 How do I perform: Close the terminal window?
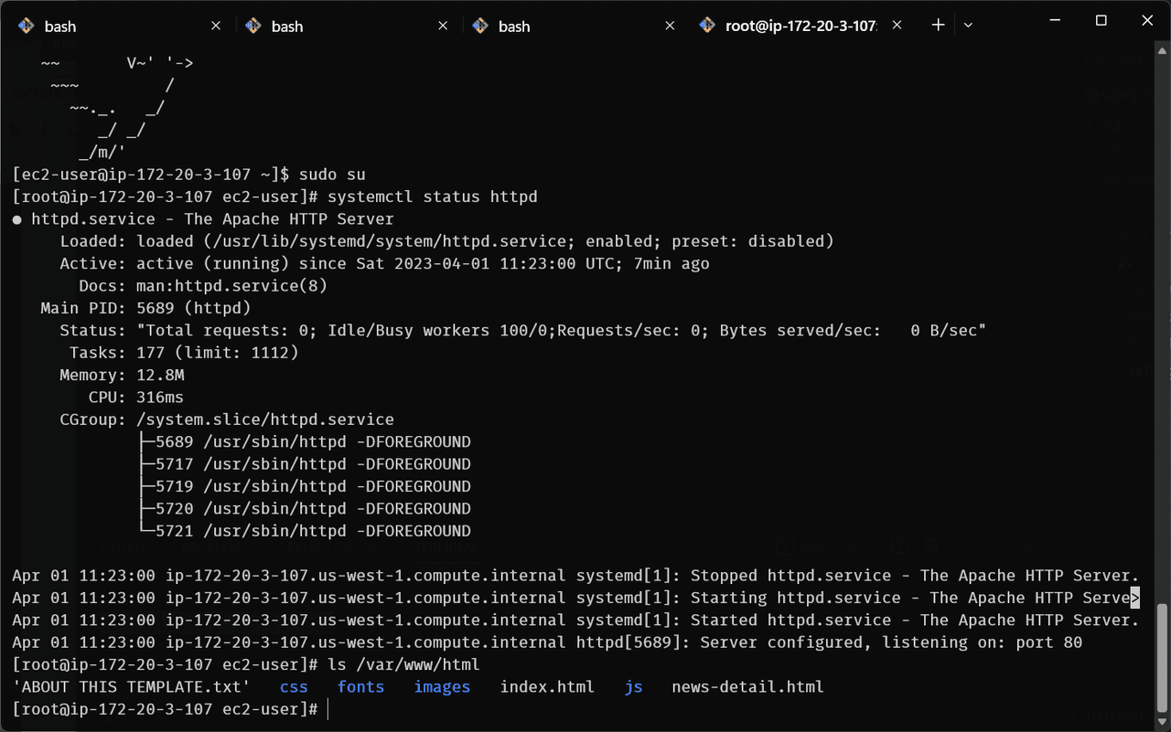(x=1147, y=20)
